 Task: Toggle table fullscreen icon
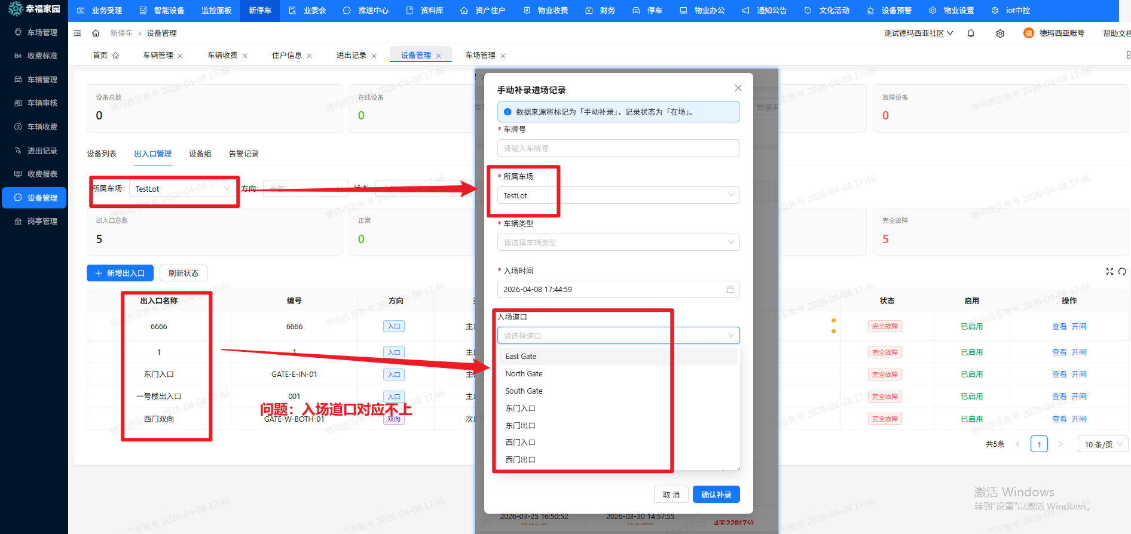point(1109,272)
